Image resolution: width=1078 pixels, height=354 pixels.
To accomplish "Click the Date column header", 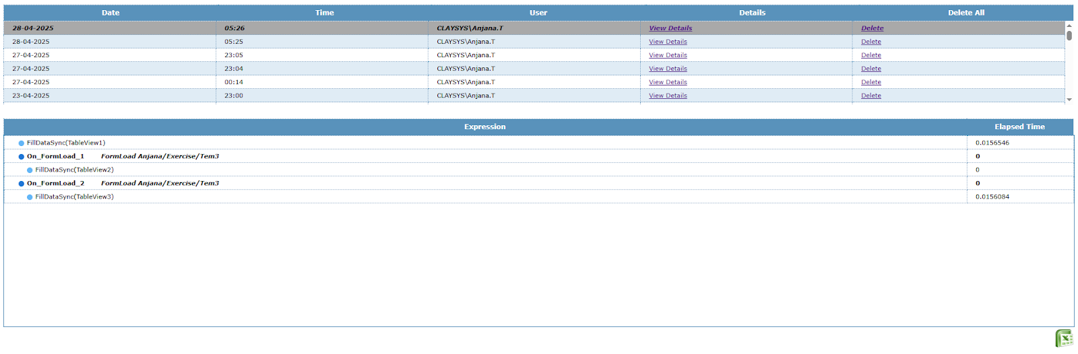I will click(x=110, y=13).
